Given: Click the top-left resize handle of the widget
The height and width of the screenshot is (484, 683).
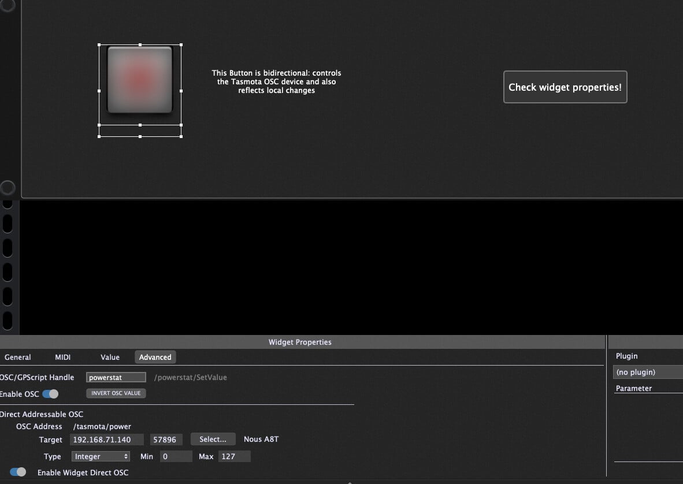Looking at the screenshot, I should click(x=99, y=44).
